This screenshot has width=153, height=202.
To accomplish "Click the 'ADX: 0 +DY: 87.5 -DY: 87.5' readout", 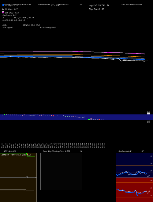I will tap(16, 155).
